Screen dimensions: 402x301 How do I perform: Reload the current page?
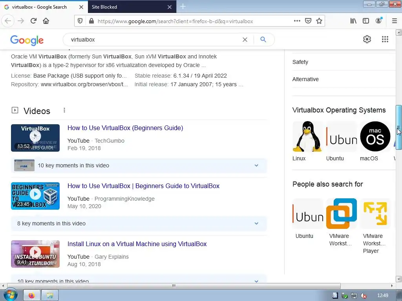tap(33, 21)
